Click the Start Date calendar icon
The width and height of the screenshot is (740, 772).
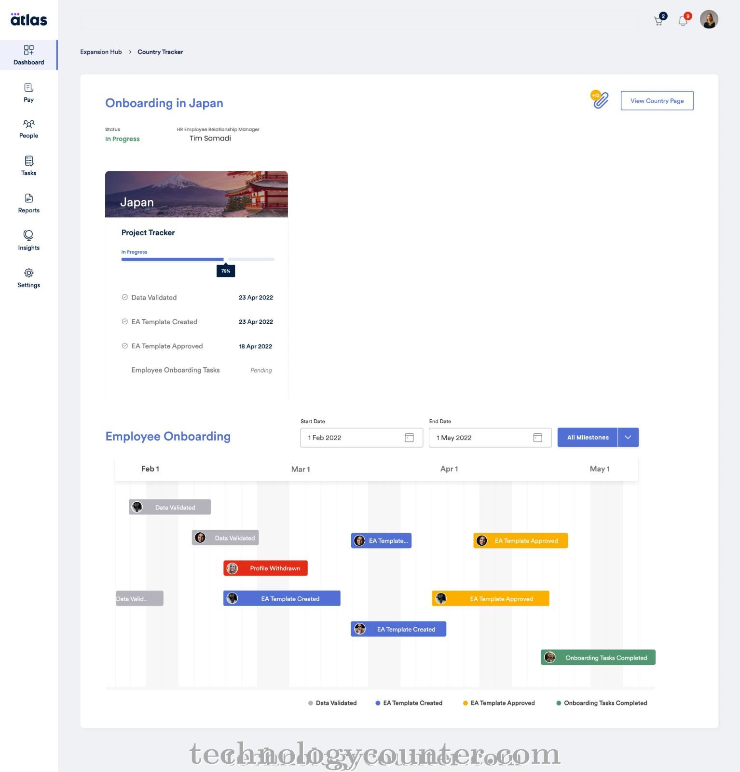click(409, 438)
